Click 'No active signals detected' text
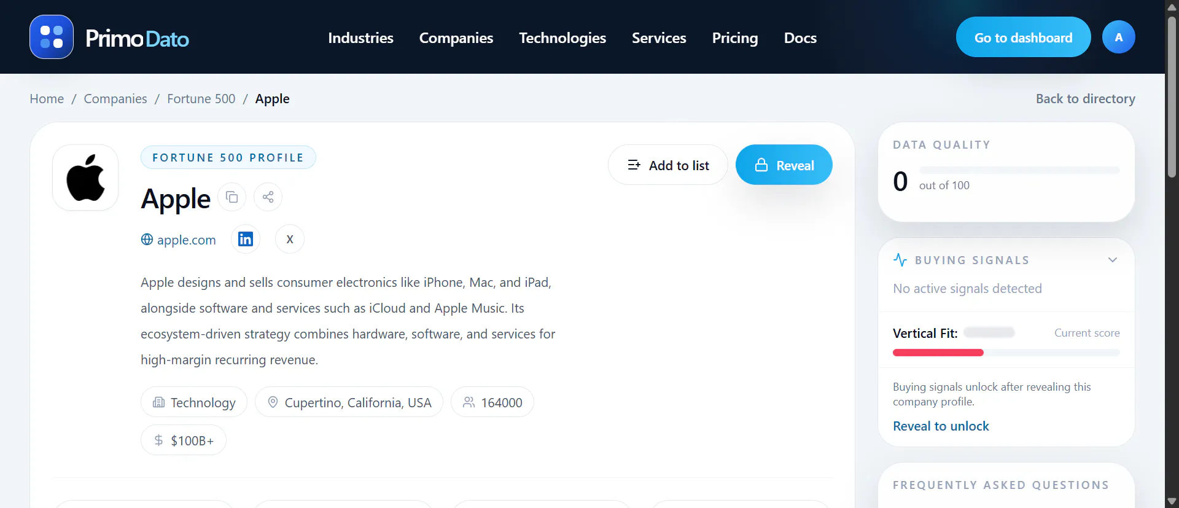This screenshot has width=1179, height=508. (x=967, y=288)
